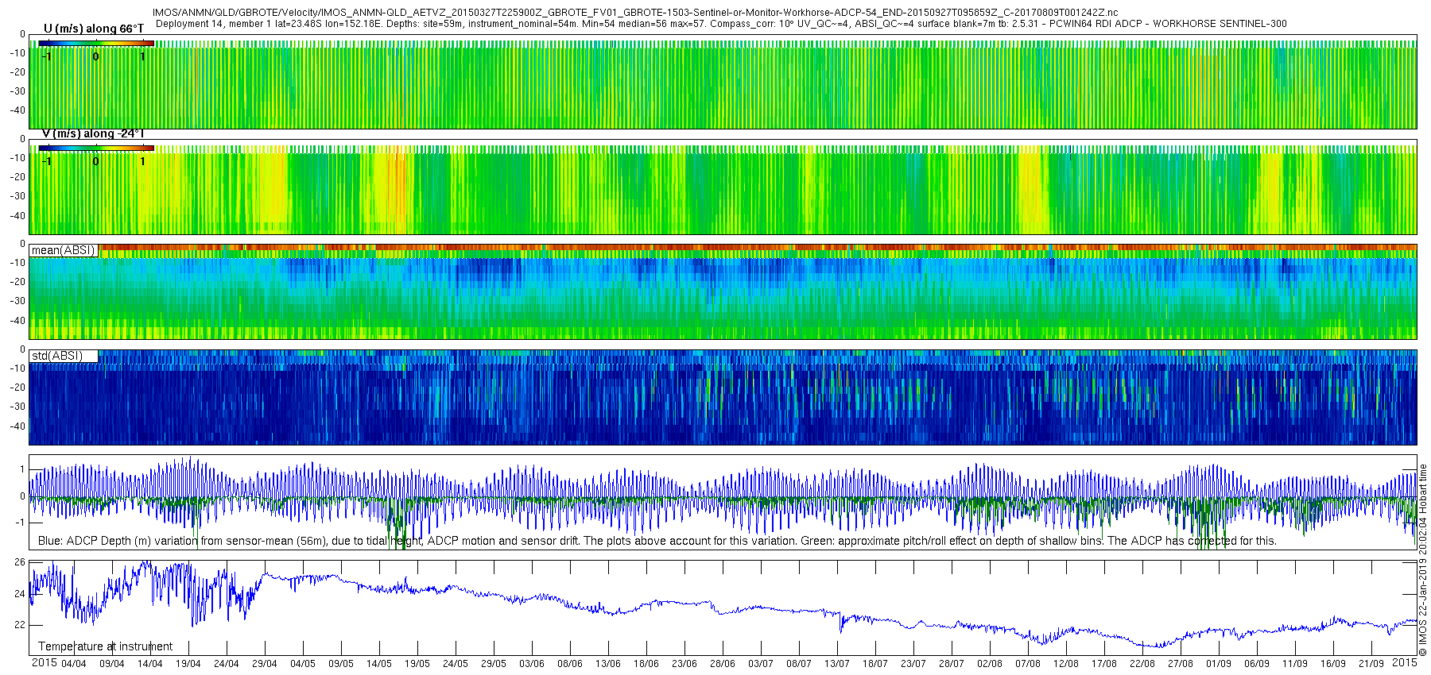Click the 2015 year label at left of time axis

pyautogui.click(x=44, y=663)
